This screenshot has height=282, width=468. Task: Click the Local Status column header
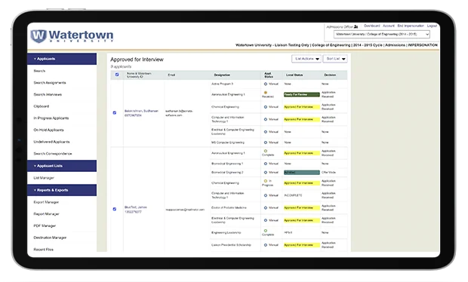tap(294, 75)
